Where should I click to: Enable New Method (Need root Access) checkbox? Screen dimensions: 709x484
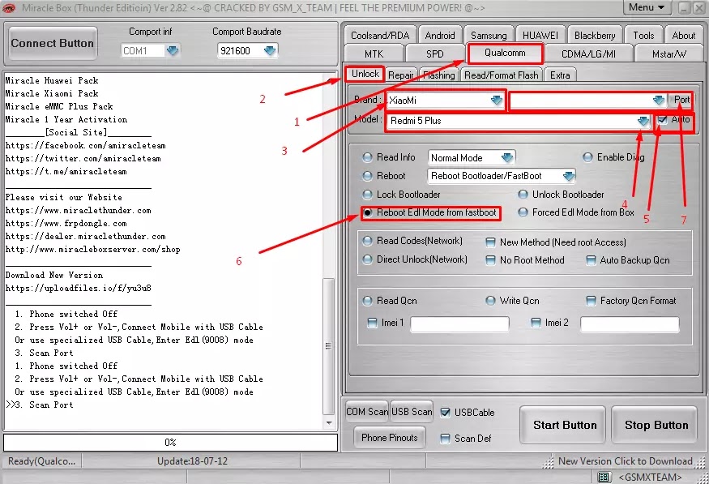[490, 242]
